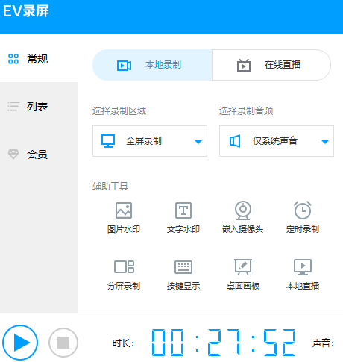Click the speaker icon in 仅系统声音
343x362 pixels.
coord(235,141)
